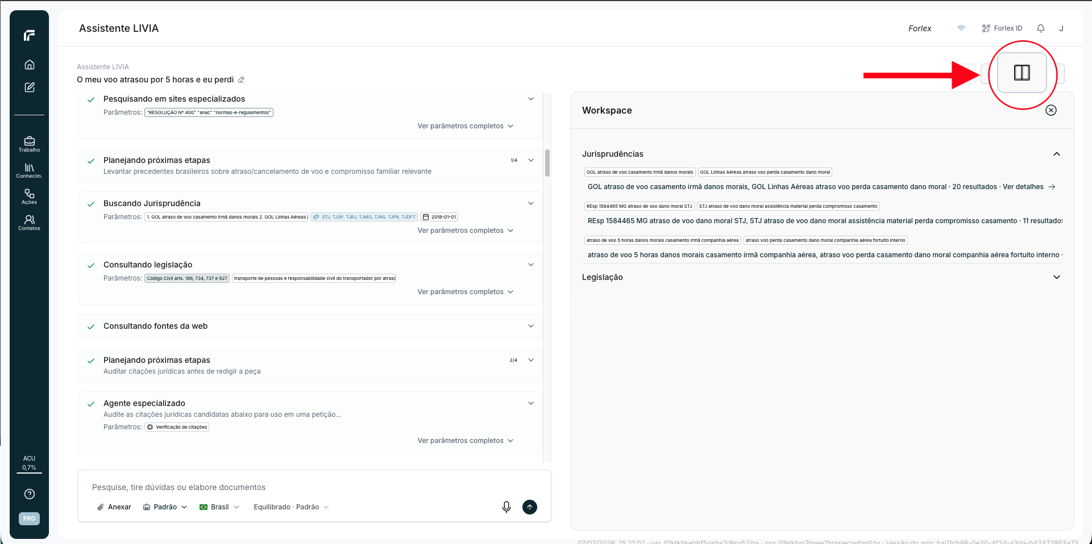Click the PRO plan badge

point(29,518)
